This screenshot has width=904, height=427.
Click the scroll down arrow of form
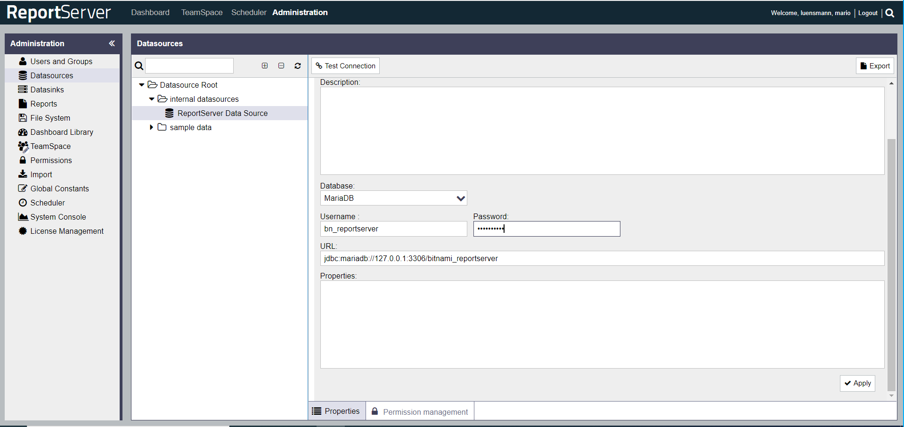click(x=891, y=395)
